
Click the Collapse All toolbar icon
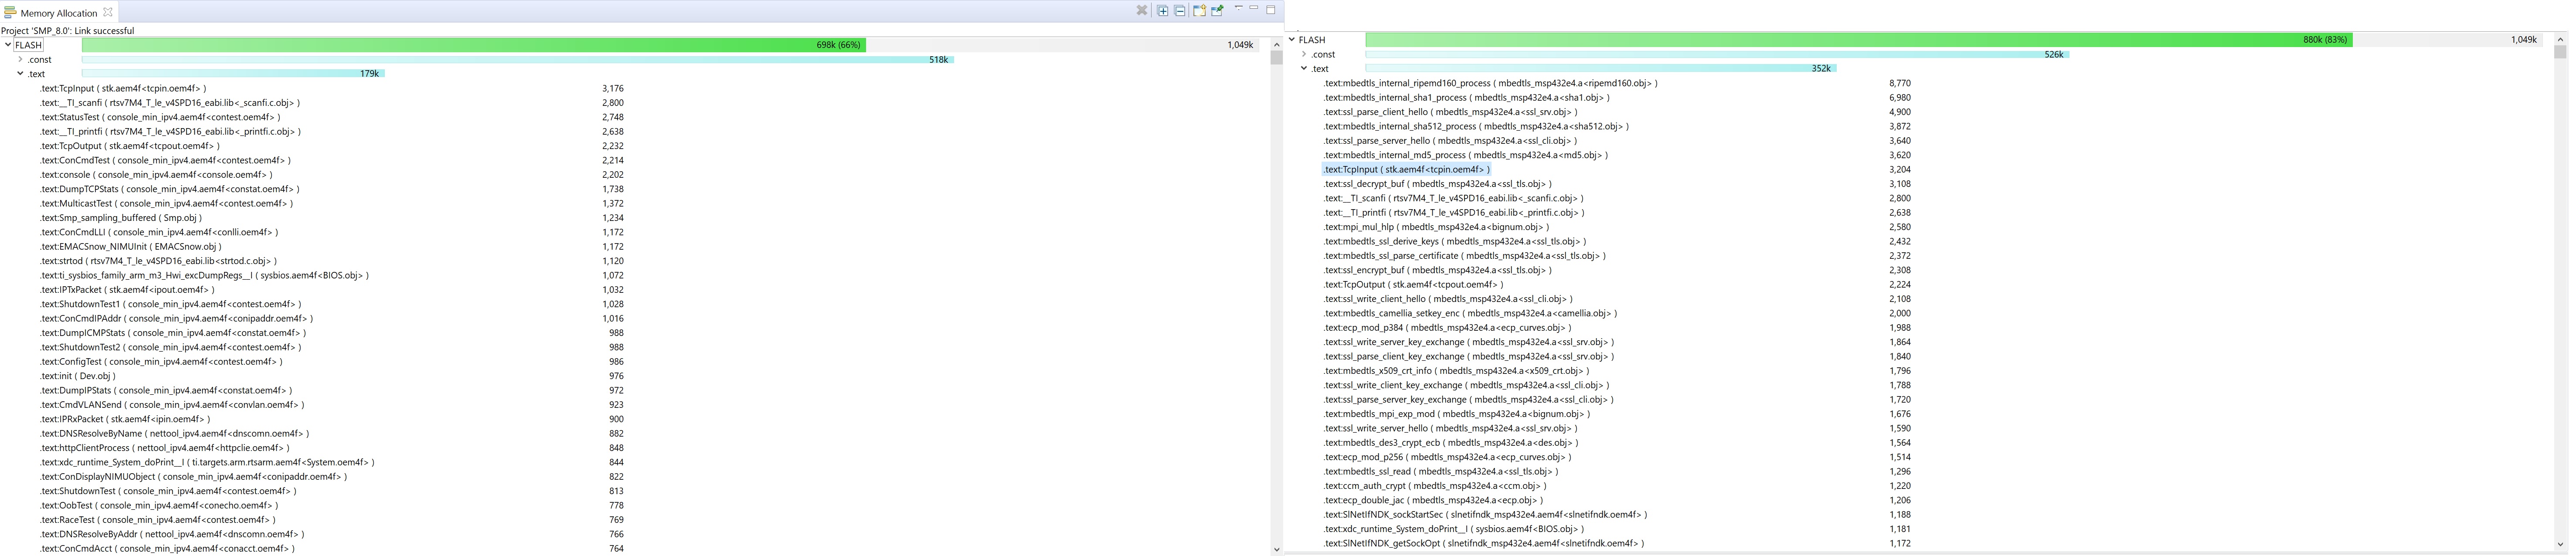tap(1180, 11)
